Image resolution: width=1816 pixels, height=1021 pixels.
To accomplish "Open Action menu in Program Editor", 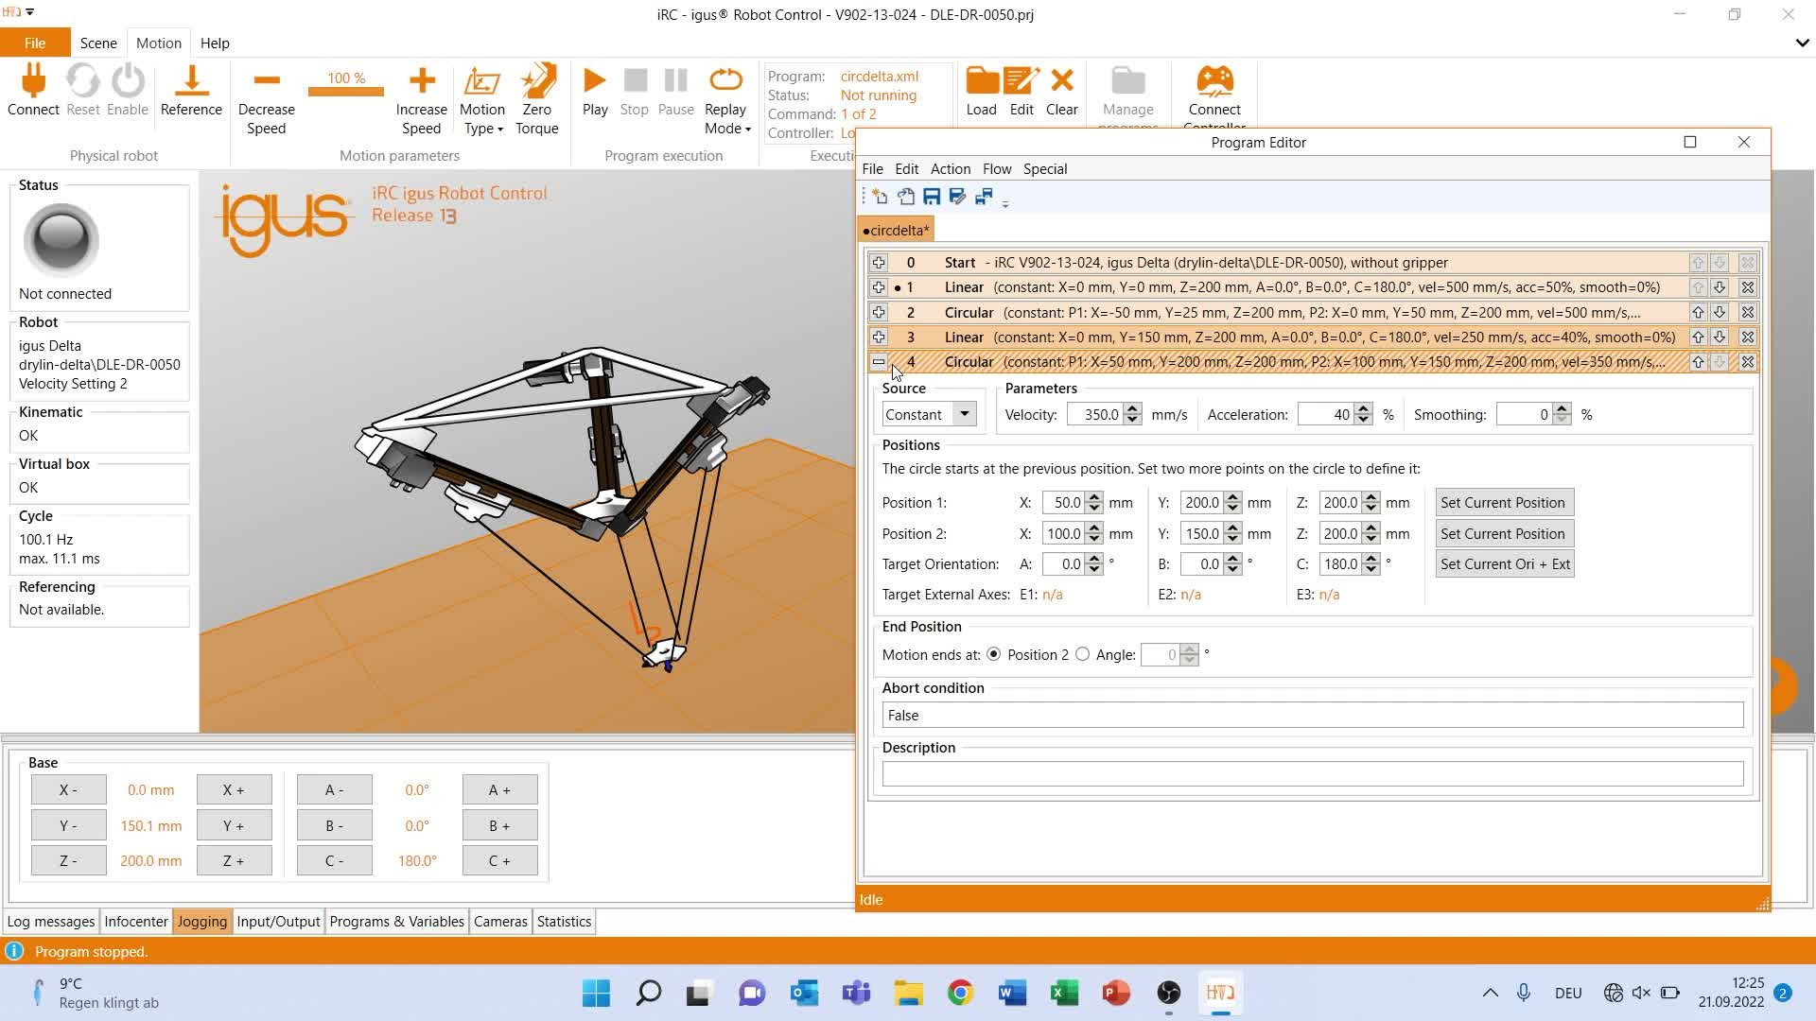I will pos(951,169).
